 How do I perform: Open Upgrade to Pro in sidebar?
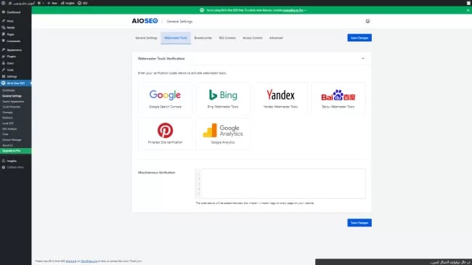coord(16,151)
